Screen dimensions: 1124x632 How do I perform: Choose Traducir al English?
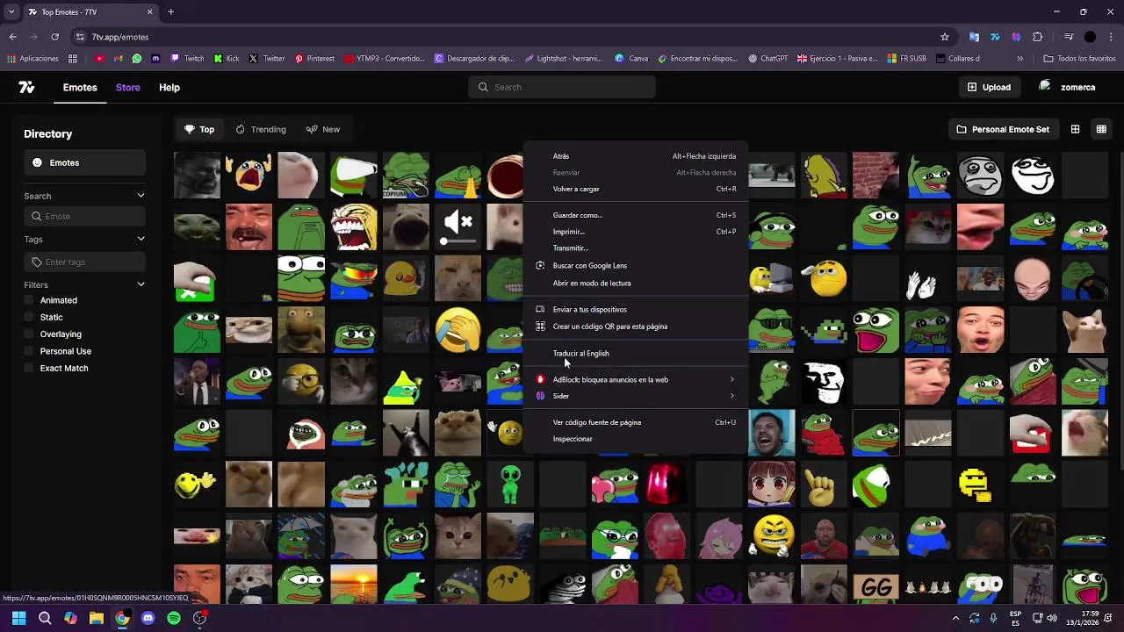pyautogui.click(x=635, y=353)
